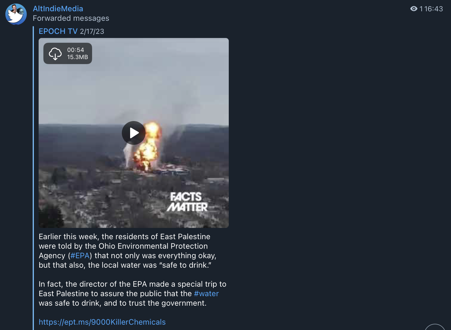Image resolution: width=451 pixels, height=330 pixels.
Task: Select the #water hashtag
Action: coord(206,293)
